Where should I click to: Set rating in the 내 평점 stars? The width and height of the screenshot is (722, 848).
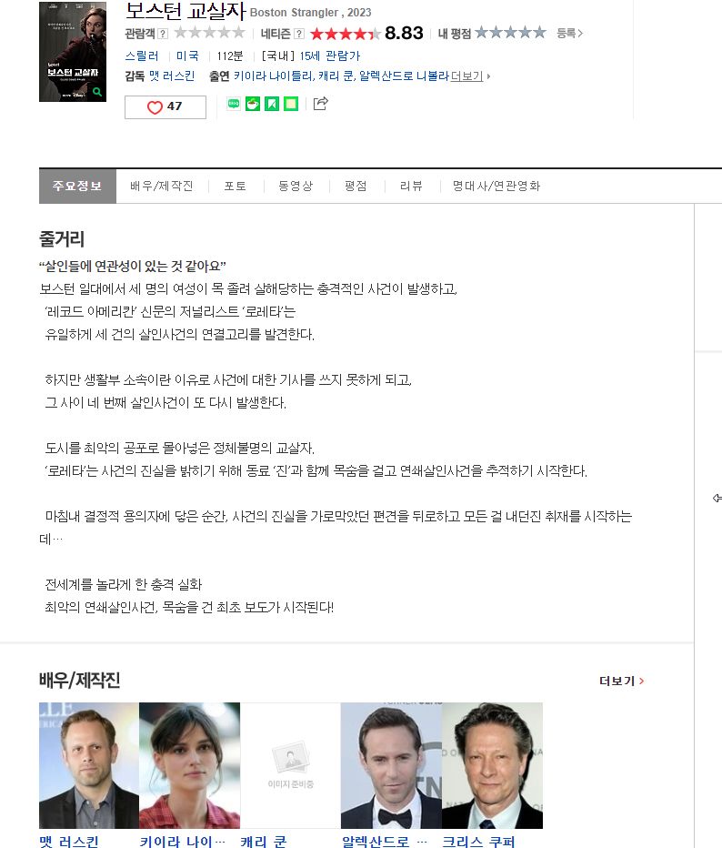pyautogui.click(x=510, y=33)
